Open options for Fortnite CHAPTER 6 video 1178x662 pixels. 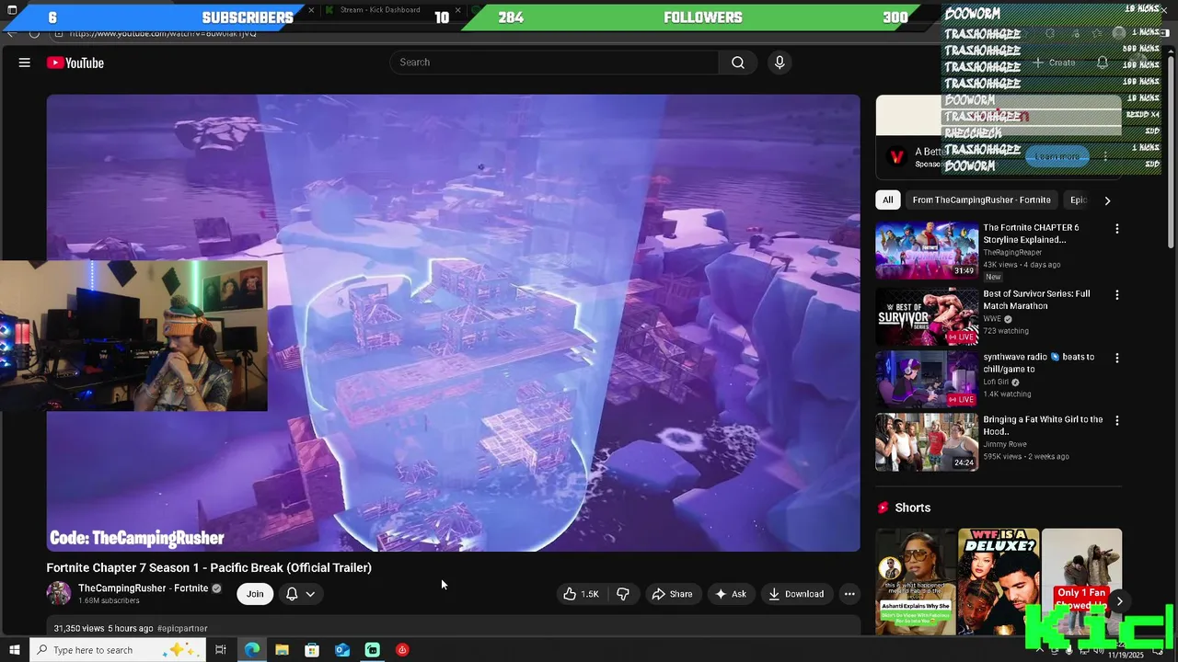click(1117, 229)
